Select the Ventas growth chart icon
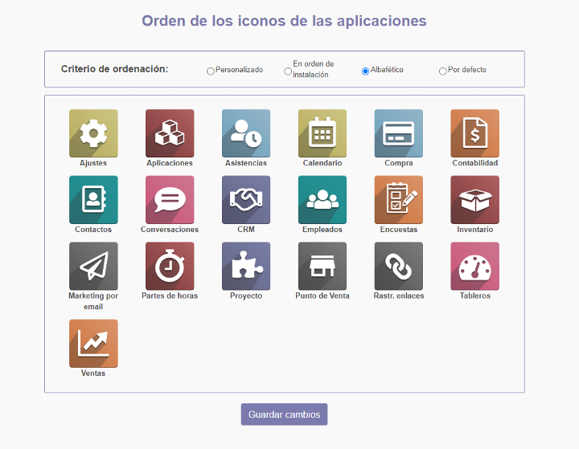The height and width of the screenshot is (449, 579). (93, 344)
